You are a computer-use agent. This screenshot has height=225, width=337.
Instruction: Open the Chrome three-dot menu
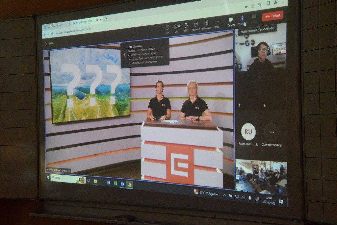283,2
